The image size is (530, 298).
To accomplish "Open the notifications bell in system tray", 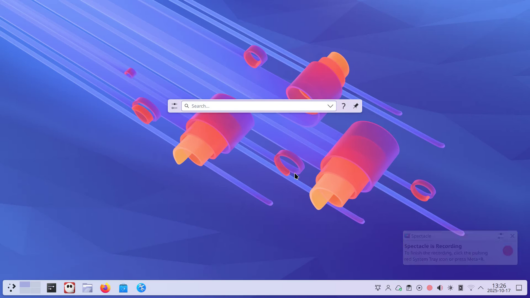I will (x=378, y=288).
